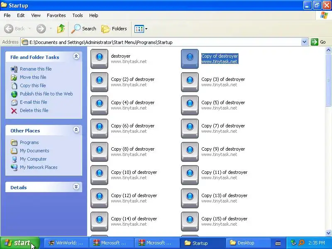
Task: Open the Search toolbar button
Action: [x=84, y=29]
